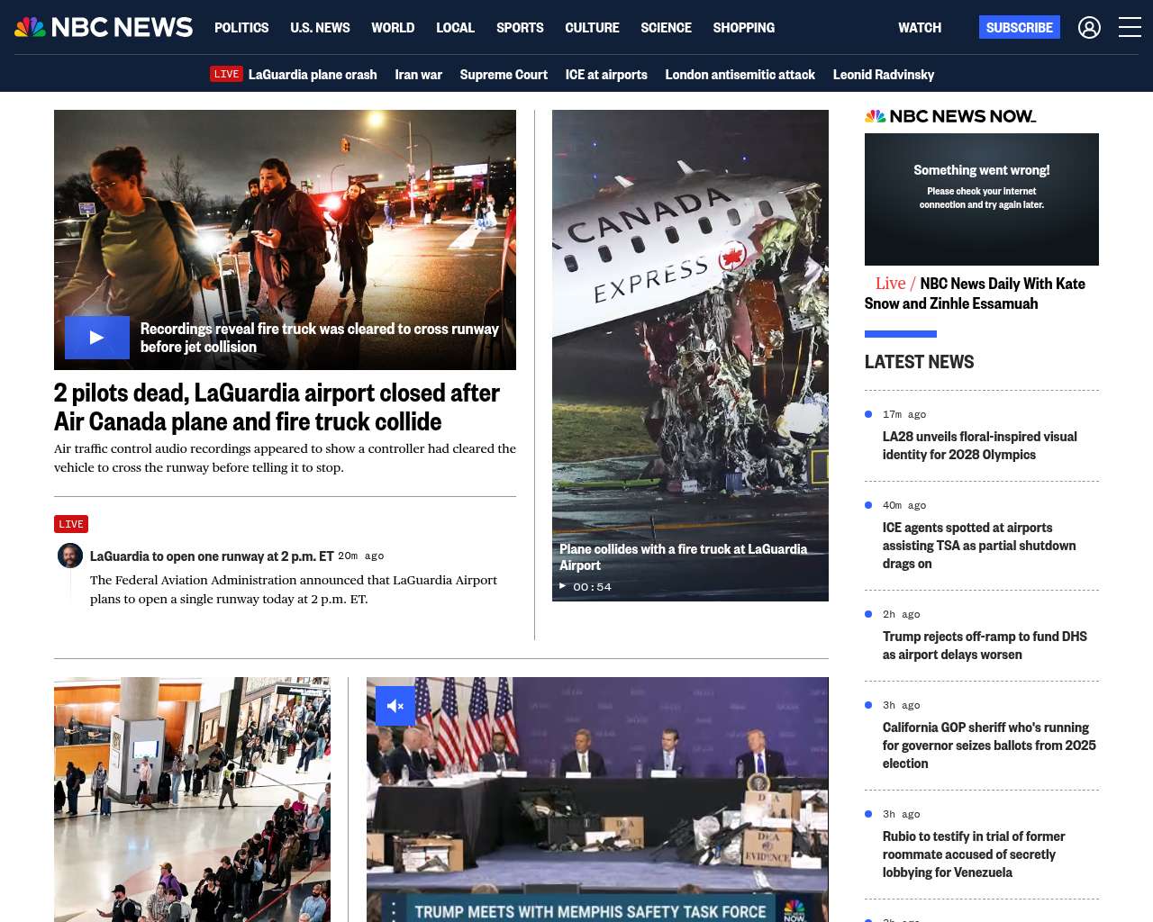Open 'Plane collides with a fire truck' caption
The width and height of the screenshot is (1153, 922).
[x=683, y=557]
